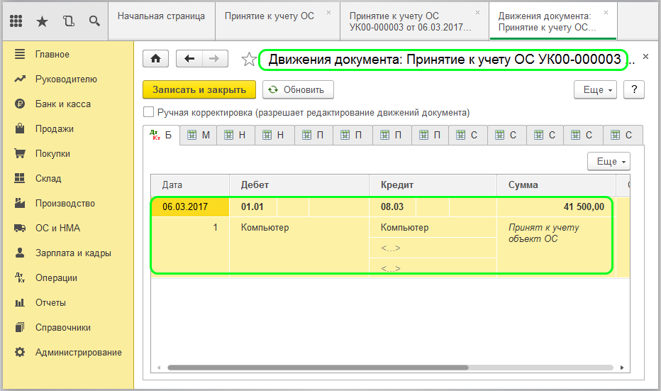Select the Б accounting register tab

coord(162,135)
